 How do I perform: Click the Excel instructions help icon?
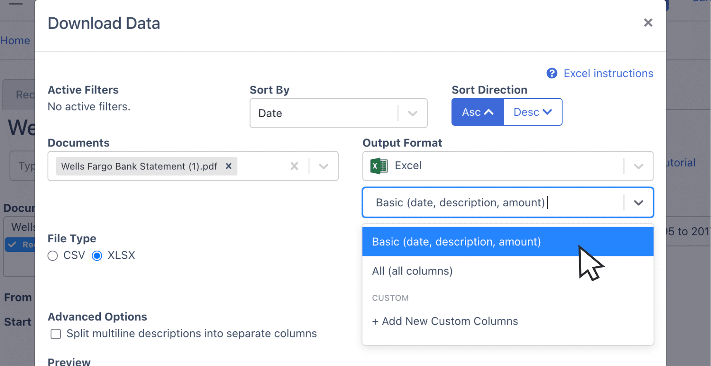(x=552, y=73)
